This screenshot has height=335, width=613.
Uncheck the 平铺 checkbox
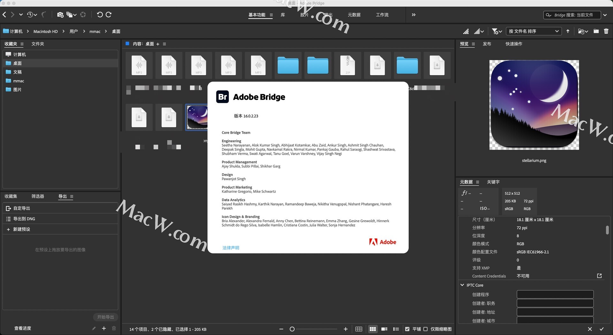click(x=407, y=329)
